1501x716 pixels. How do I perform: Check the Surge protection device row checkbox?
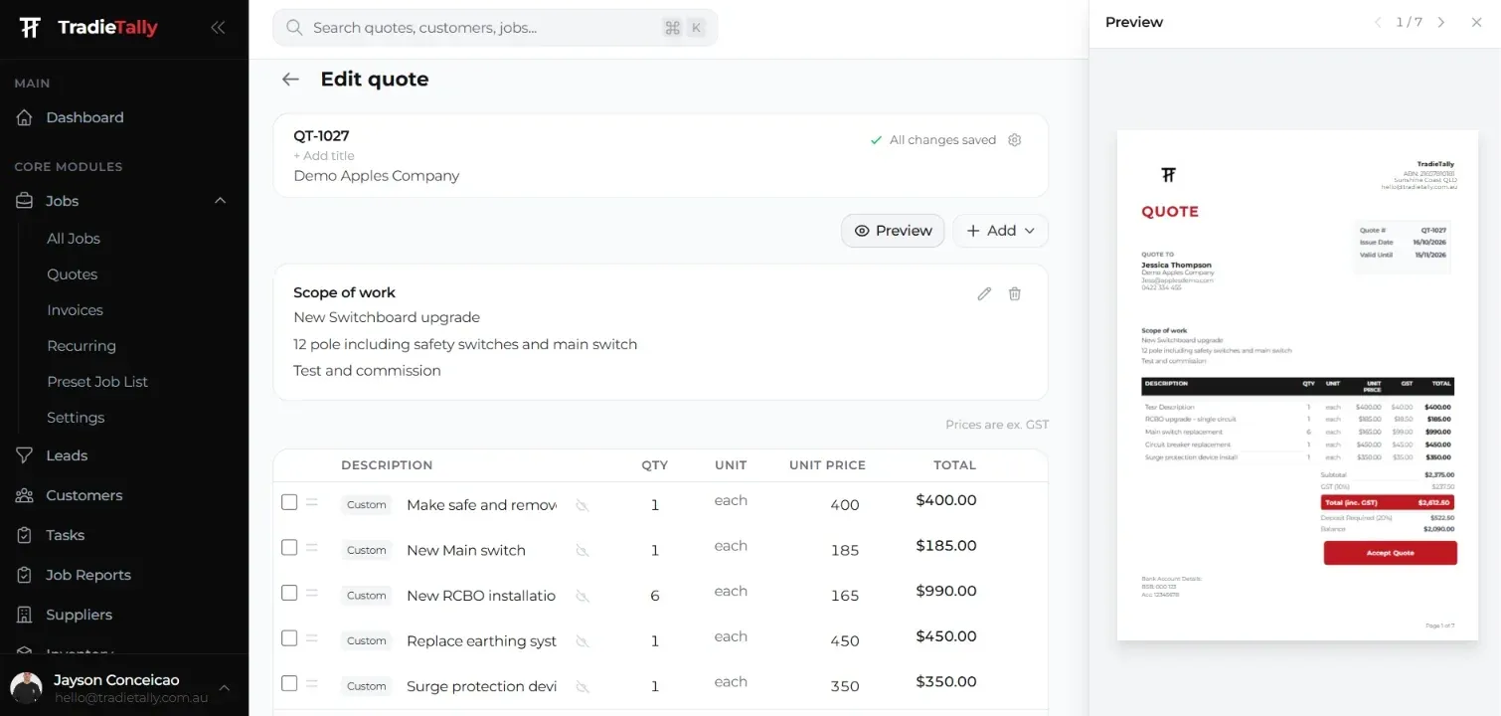click(x=289, y=683)
